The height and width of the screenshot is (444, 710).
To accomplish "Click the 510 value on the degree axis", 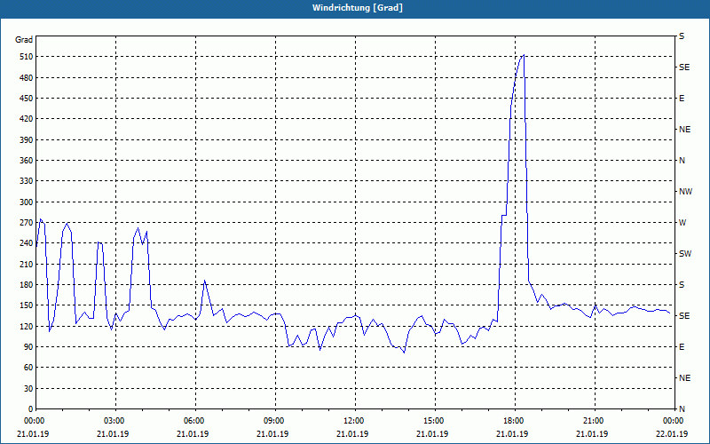I will pos(27,57).
